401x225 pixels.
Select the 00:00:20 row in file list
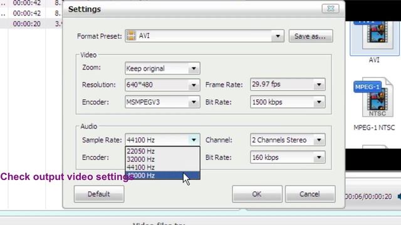31,24
